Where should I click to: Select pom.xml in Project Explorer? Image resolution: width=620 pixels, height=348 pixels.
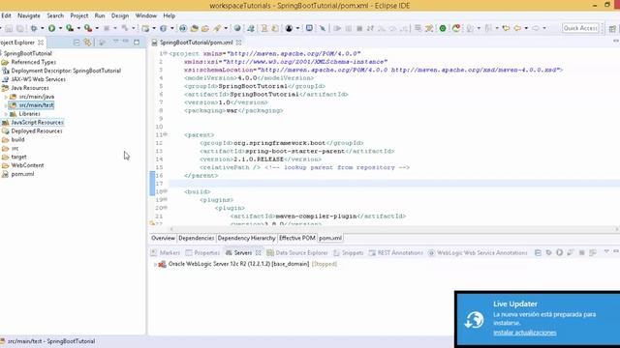coord(22,174)
